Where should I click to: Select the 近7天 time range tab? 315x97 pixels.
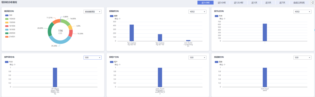coord(282,3)
